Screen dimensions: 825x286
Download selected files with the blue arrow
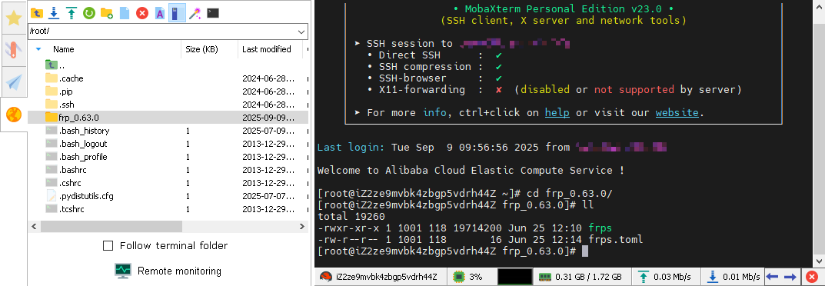(x=54, y=13)
